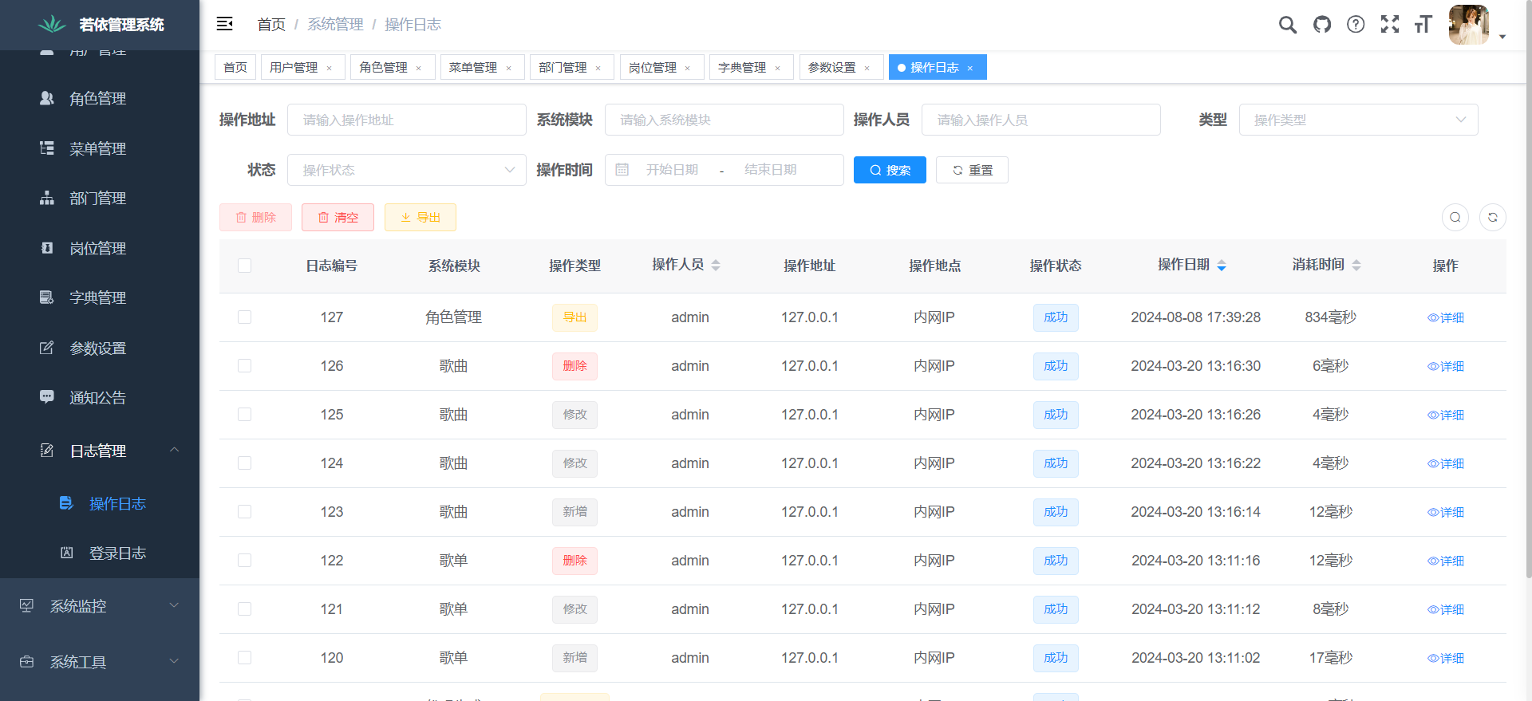Click the blue 搜索 button
The height and width of the screenshot is (701, 1532).
coord(889,170)
